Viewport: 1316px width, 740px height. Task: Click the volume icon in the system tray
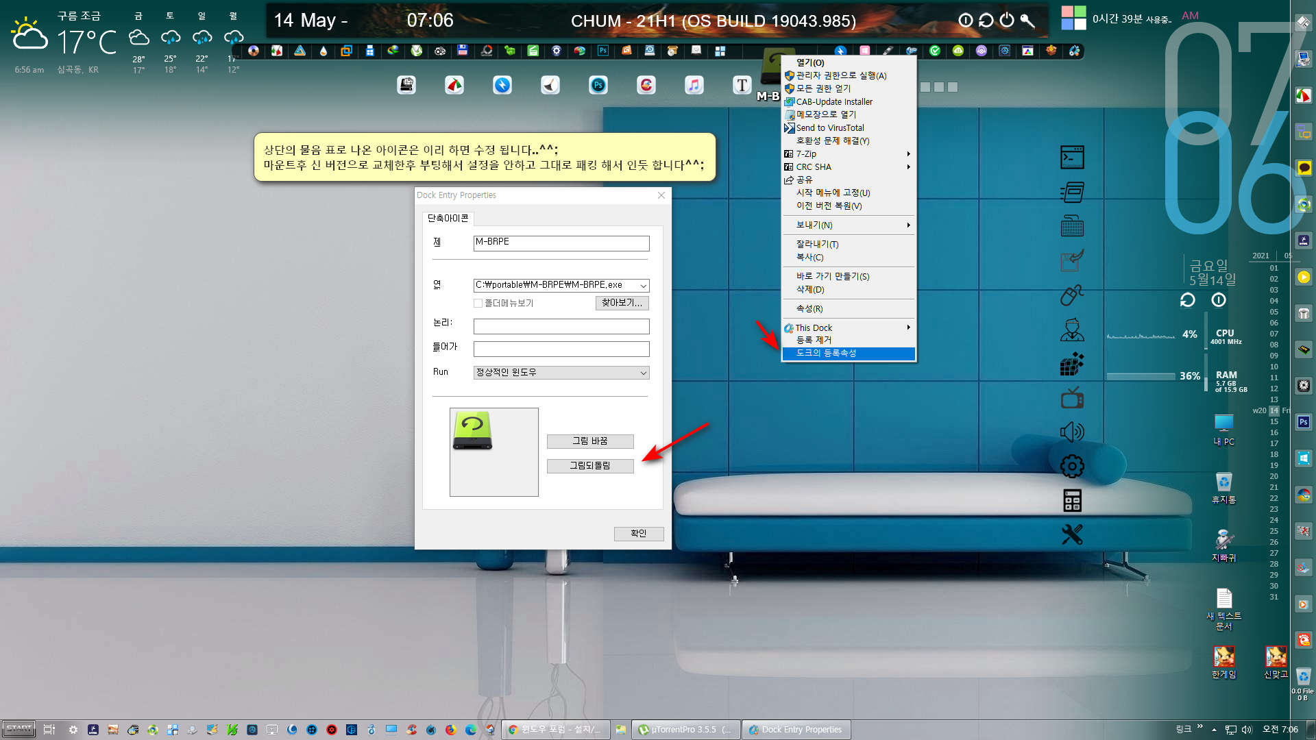(1247, 730)
